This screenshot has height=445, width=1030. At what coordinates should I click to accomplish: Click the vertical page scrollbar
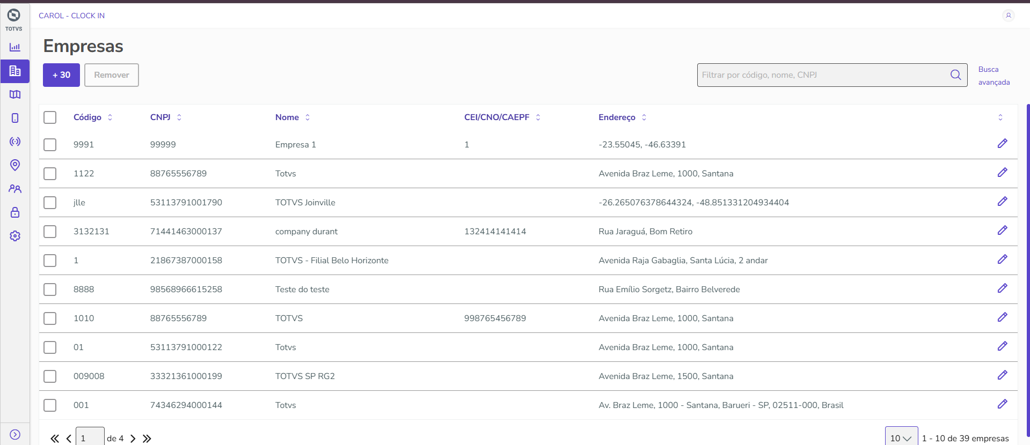(x=1028, y=271)
